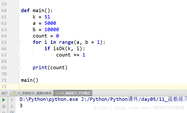
Task: Click the value 10000 on line 63
Action: (x=52, y=30)
